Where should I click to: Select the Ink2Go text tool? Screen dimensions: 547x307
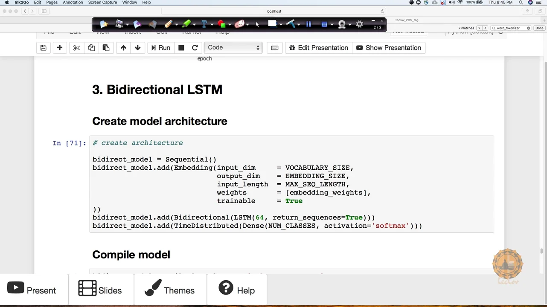coord(204,24)
